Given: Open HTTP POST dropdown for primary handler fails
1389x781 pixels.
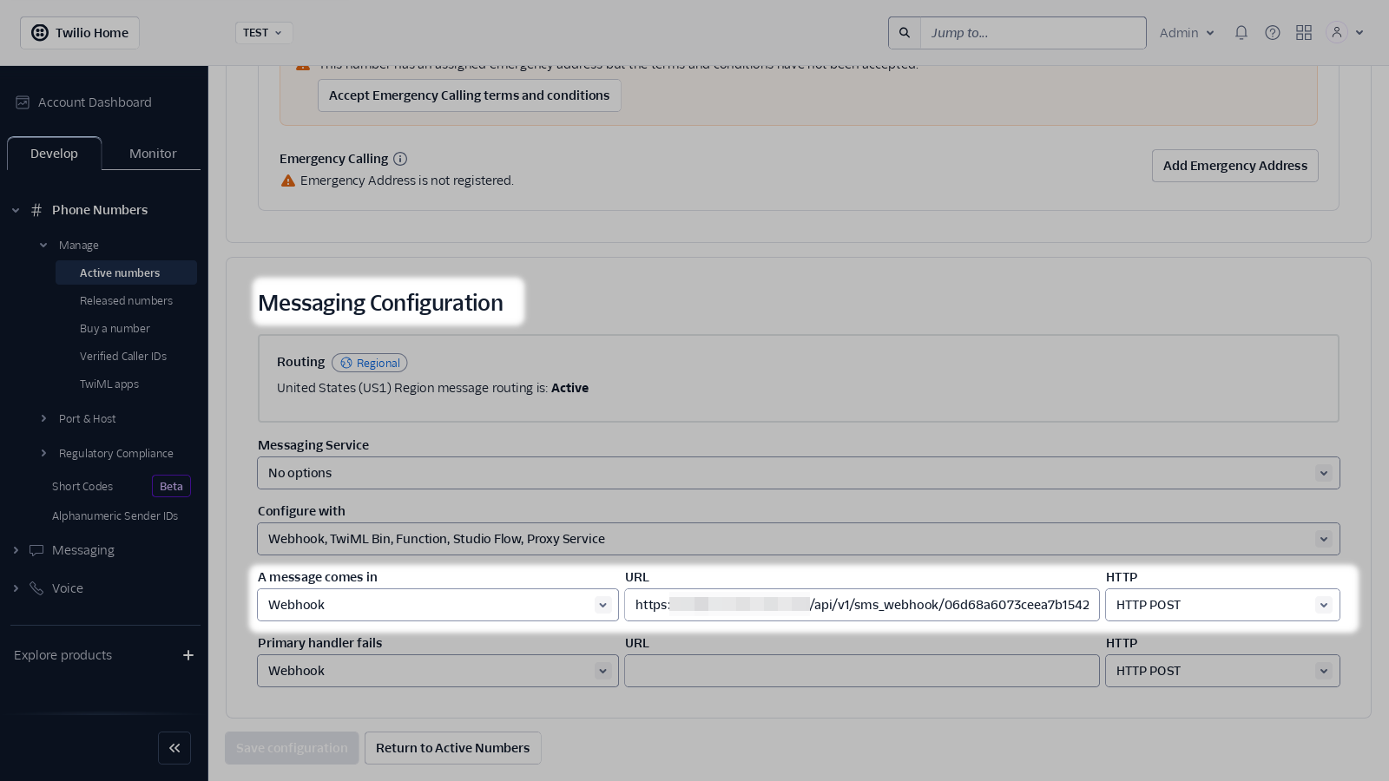Looking at the screenshot, I should click(x=1222, y=671).
